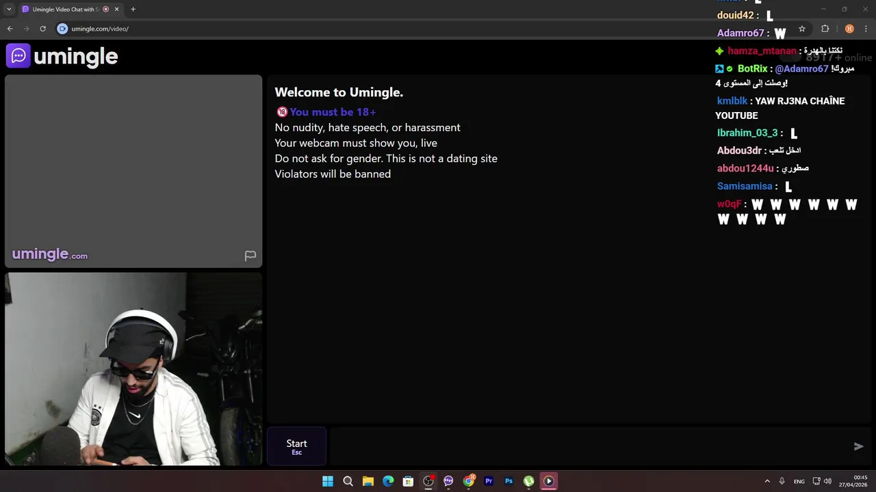Click the chat message input field
This screenshot has width=876, height=492.
tap(589, 446)
